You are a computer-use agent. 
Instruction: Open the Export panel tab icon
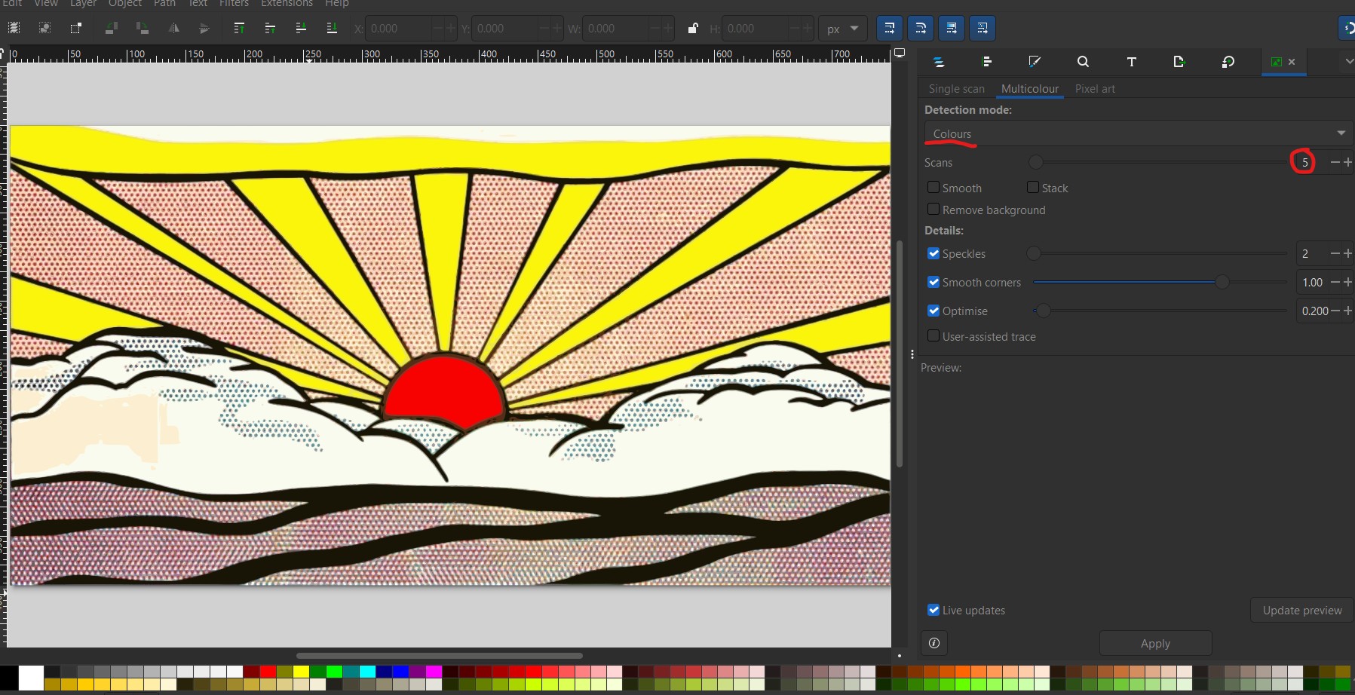pos(1179,62)
